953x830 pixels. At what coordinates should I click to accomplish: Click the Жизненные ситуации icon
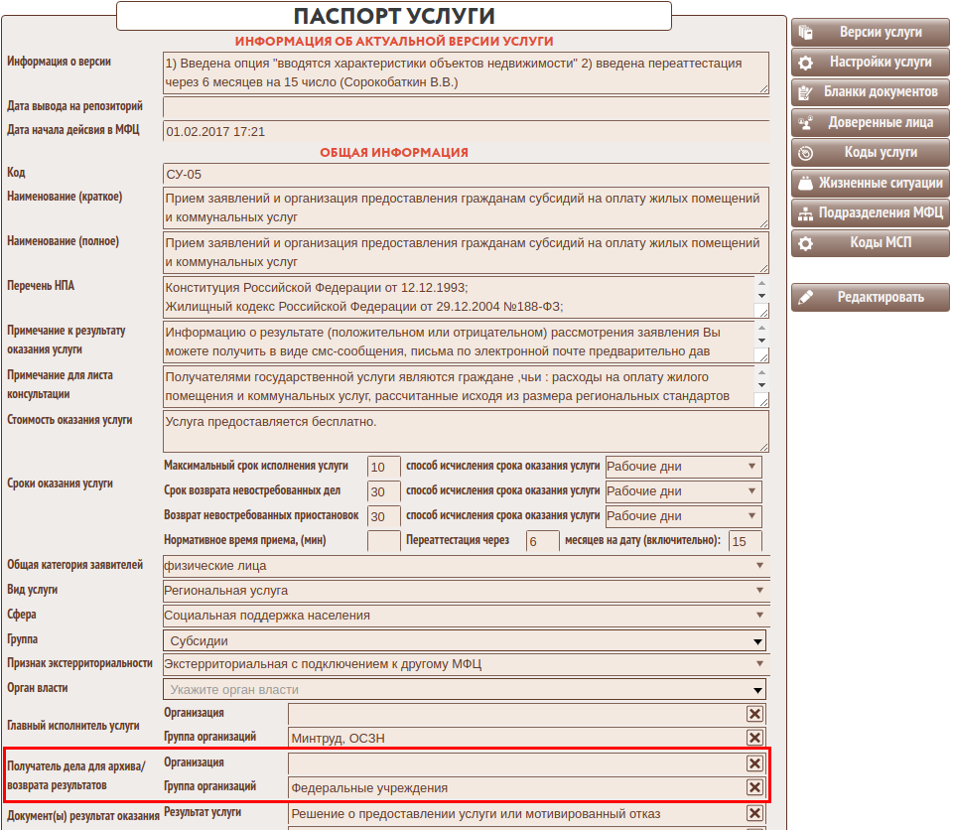click(806, 184)
